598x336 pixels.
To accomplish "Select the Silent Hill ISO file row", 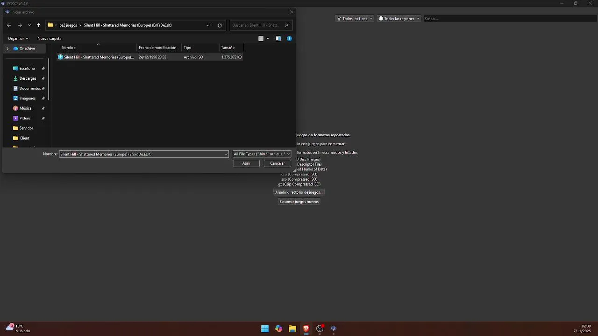I will 149,57.
